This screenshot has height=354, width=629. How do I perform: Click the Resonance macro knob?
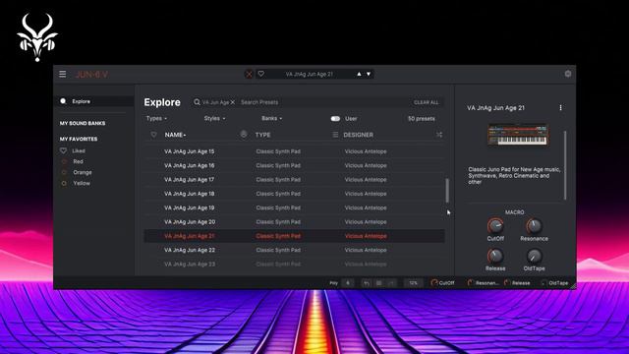pyautogui.click(x=534, y=226)
